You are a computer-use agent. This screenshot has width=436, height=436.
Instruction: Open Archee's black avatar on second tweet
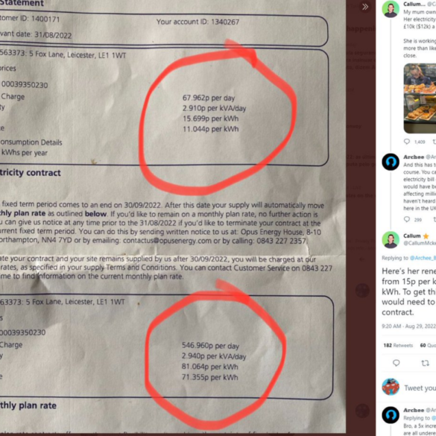tap(391, 162)
